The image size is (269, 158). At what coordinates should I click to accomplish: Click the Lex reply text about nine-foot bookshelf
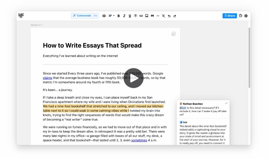(x=203, y=135)
